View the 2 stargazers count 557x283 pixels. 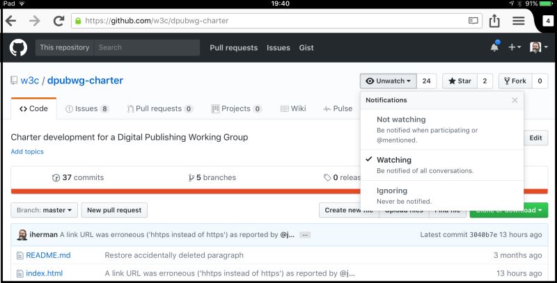485,81
